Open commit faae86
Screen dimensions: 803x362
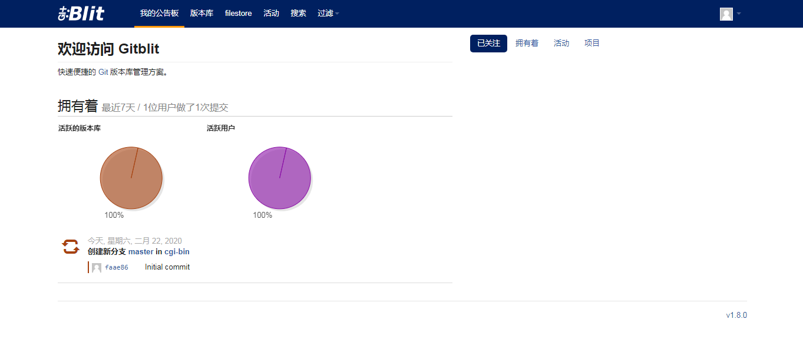coord(117,267)
